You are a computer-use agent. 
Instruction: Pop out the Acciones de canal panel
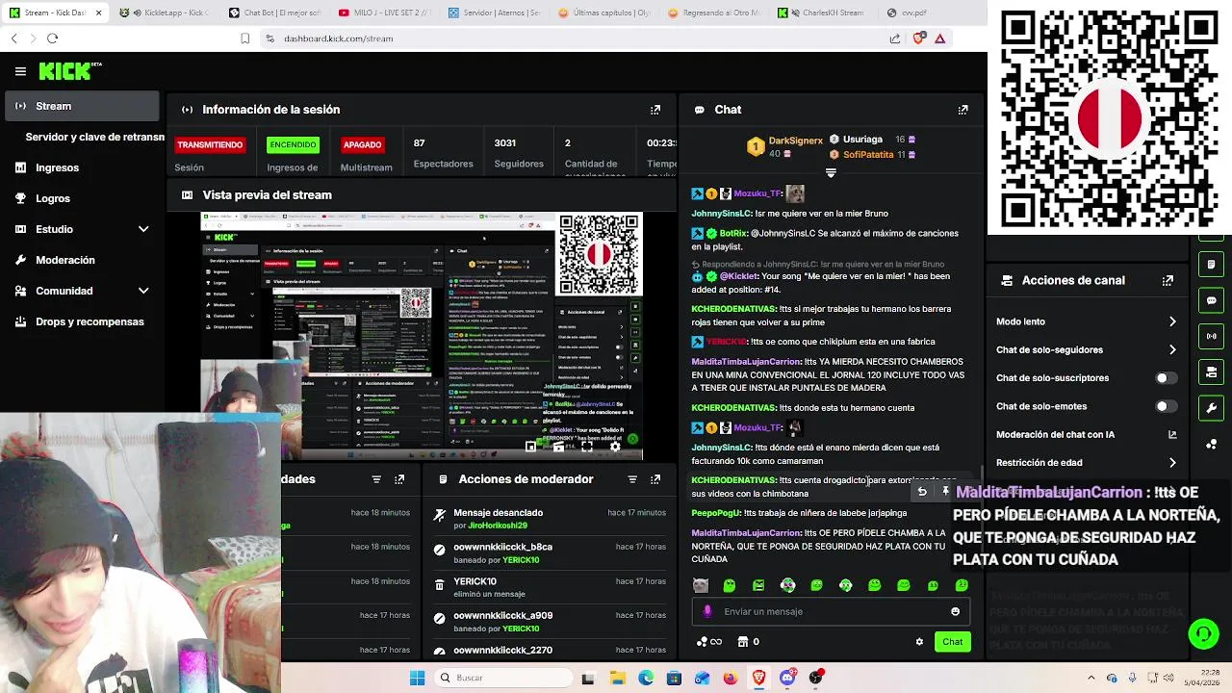coord(1168,281)
